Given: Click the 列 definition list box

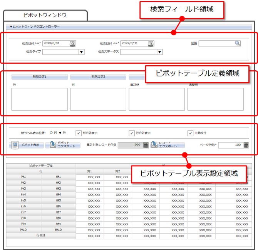Looking at the screenshot, I should (x=98, y=99).
